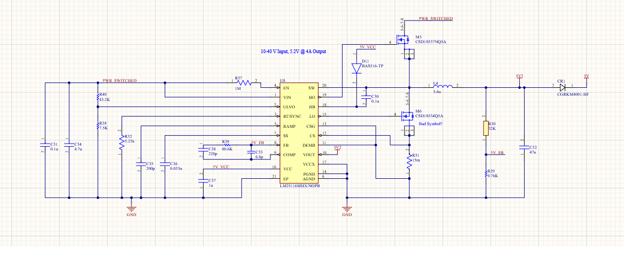Viewport: 624px width, 275px height.
Task: Select the RAMP pin label
Action: point(289,126)
